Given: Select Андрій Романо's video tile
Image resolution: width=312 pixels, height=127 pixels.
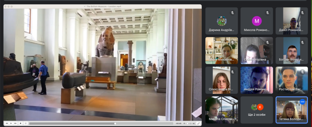Looking at the screenshot, I should [x=257, y=80].
